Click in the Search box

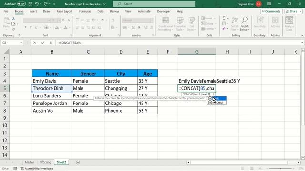154,4
